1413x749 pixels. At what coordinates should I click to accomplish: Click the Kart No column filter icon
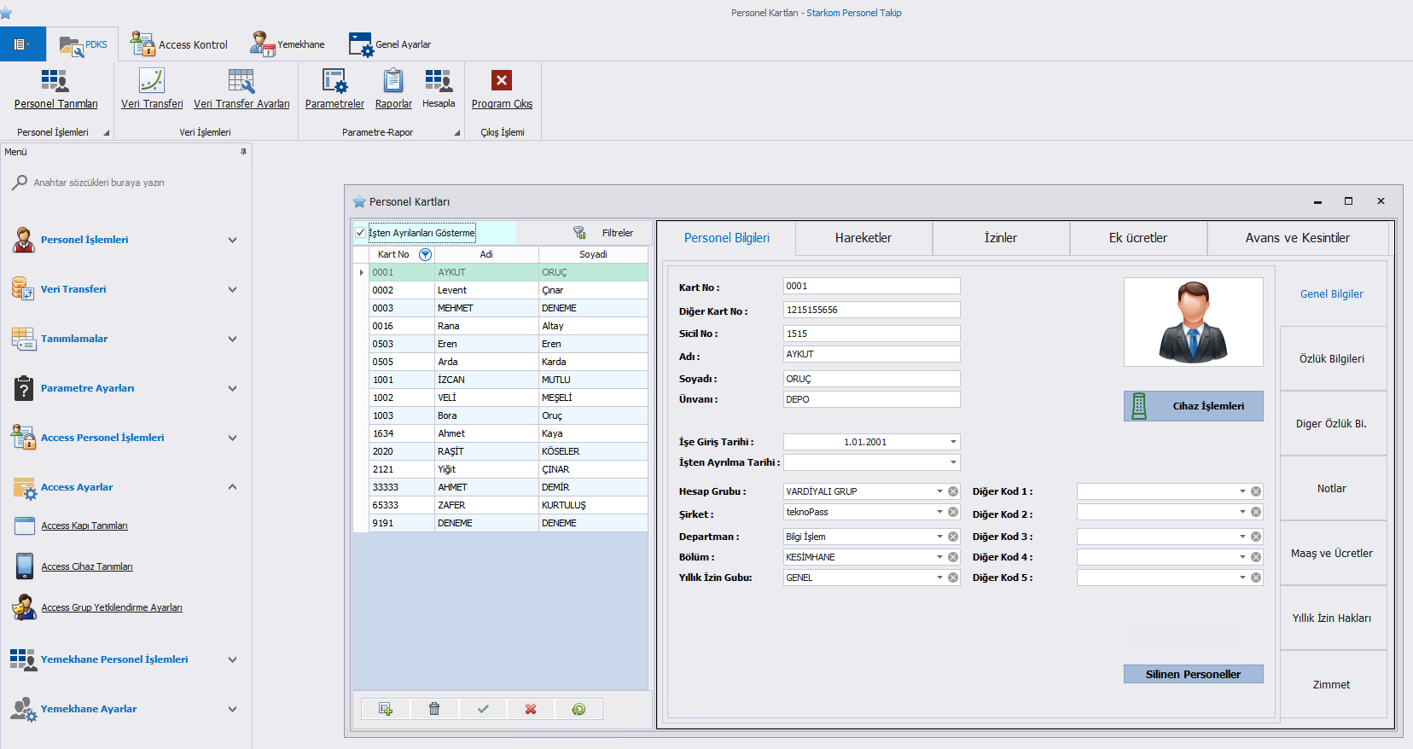click(425, 254)
